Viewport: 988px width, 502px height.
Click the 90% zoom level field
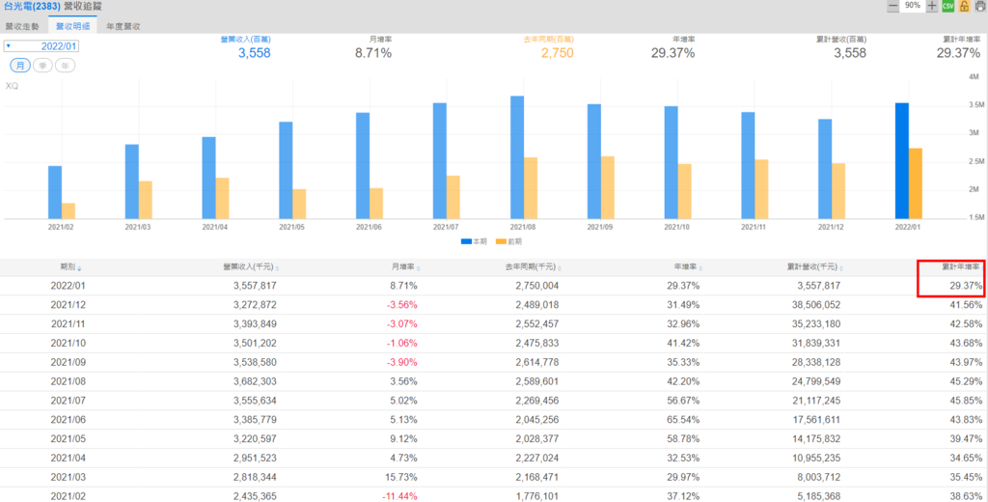coord(913,6)
